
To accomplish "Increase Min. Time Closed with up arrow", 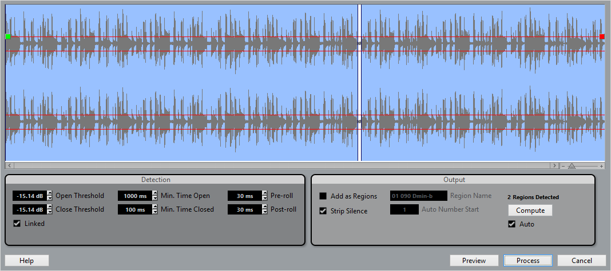I will [154, 207].
